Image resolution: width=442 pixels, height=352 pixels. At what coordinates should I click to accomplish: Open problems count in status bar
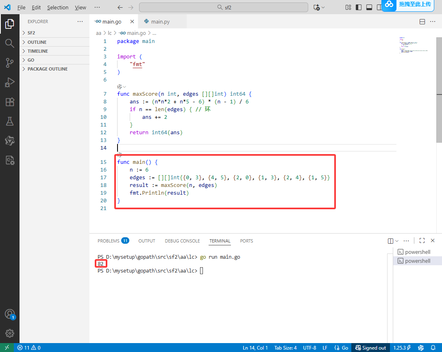tap(29, 348)
